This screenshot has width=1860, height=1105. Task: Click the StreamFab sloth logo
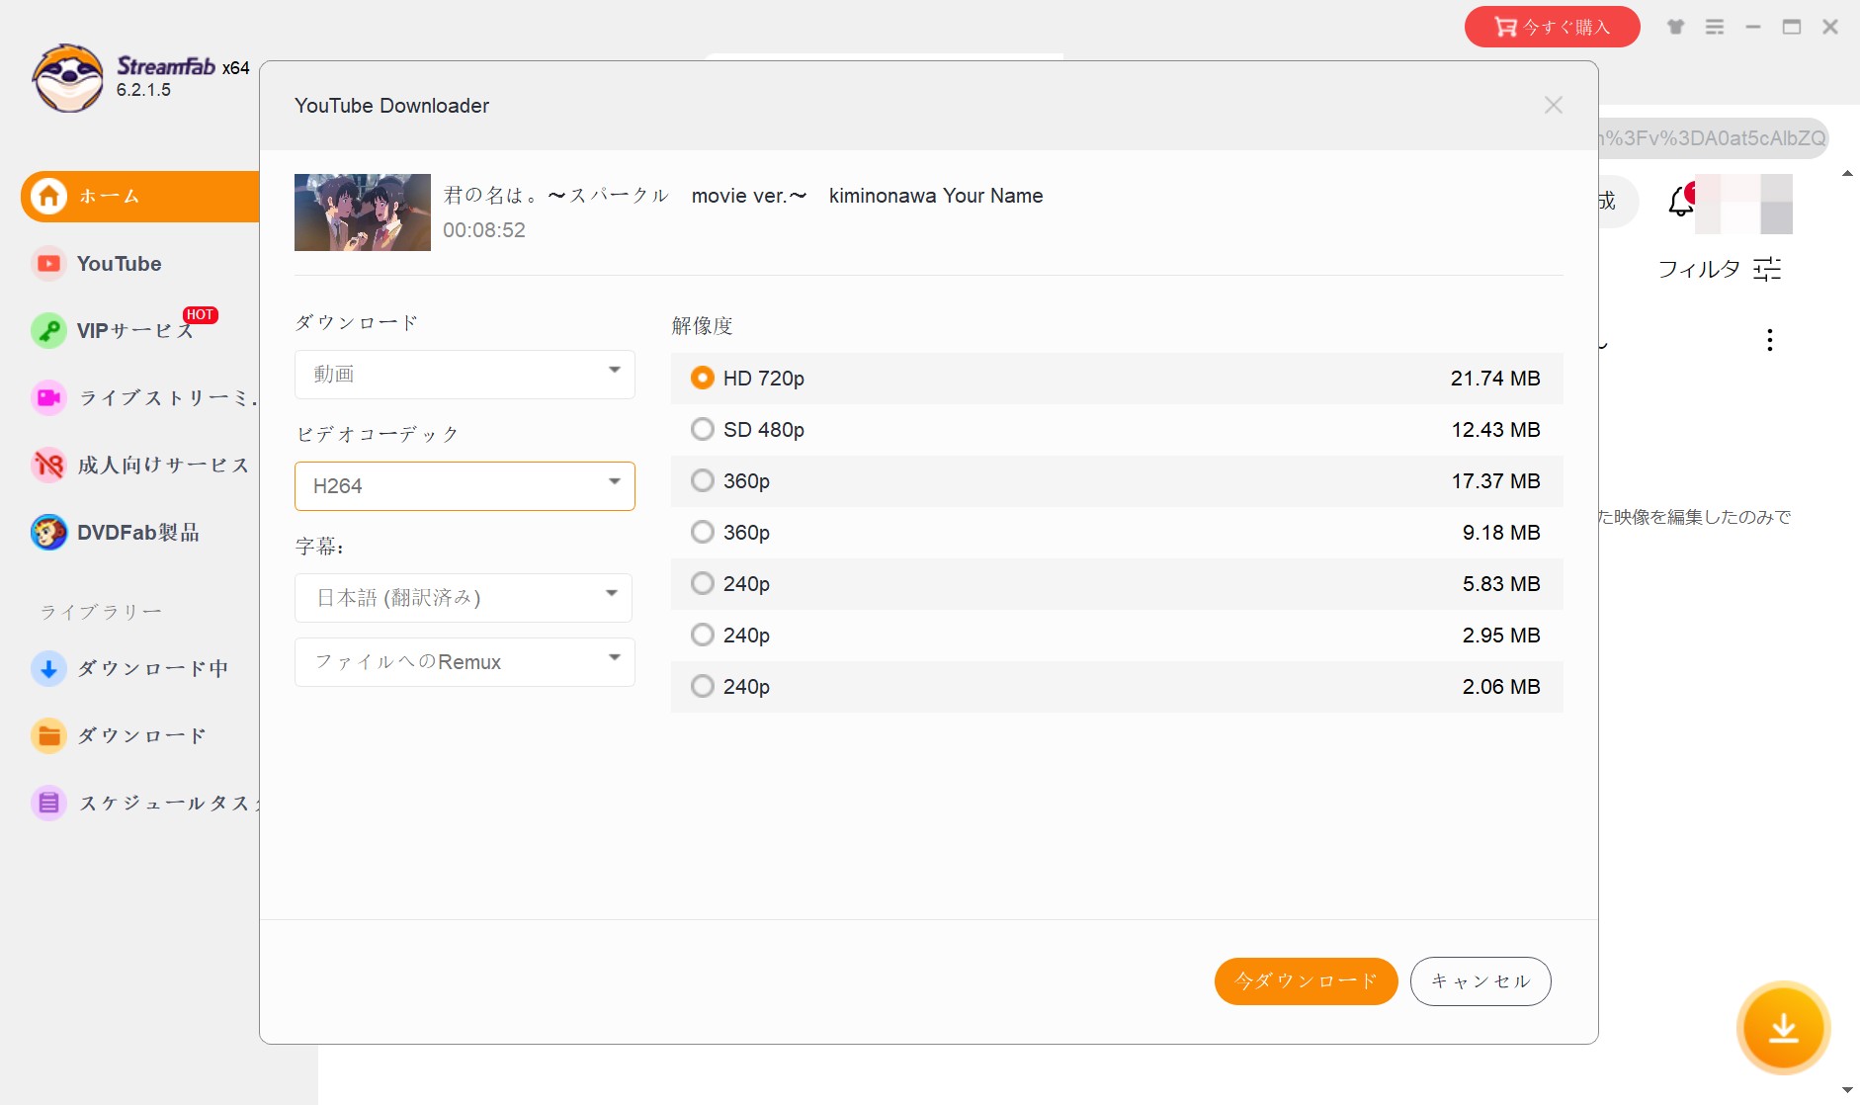(67, 78)
